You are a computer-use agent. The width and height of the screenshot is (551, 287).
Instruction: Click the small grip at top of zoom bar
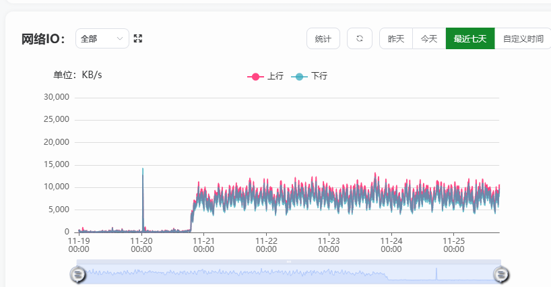289,261
